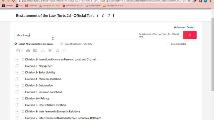Open Advanced Search link
The width and height of the screenshot is (214, 120).
[x=184, y=27]
